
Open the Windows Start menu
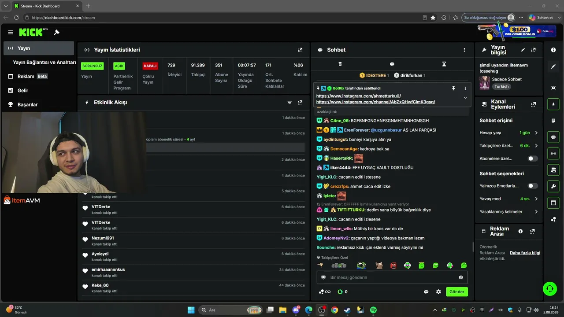coord(191,310)
